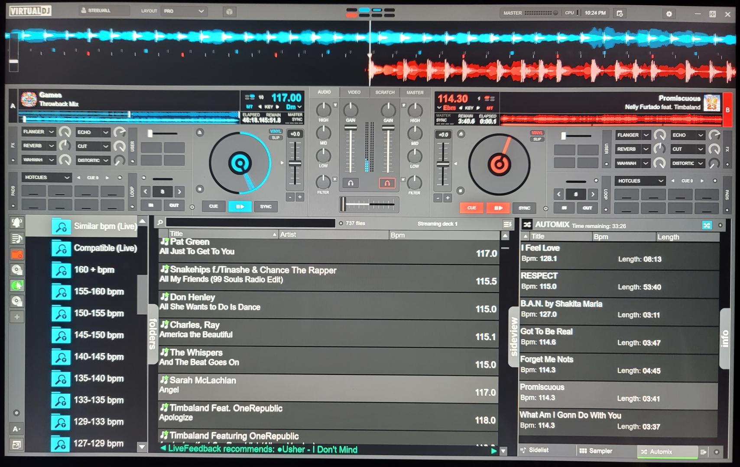
Task: Click the sidebar orange folder icon
Action: pos(17,254)
